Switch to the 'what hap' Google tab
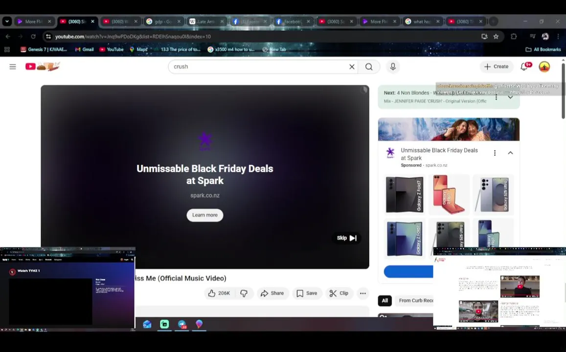Viewport: 566px width, 352px height. pyautogui.click(x=421, y=22)
